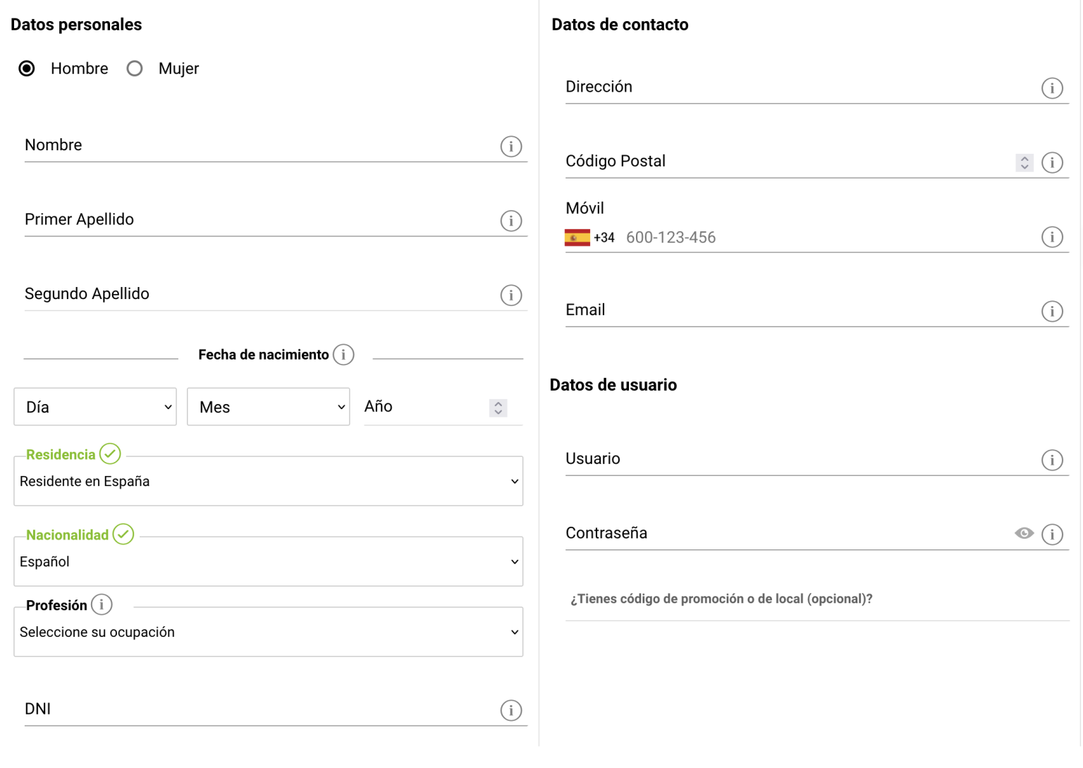Click the info icon beside Segundo Apellido
1083x768 pixels.
511,295
